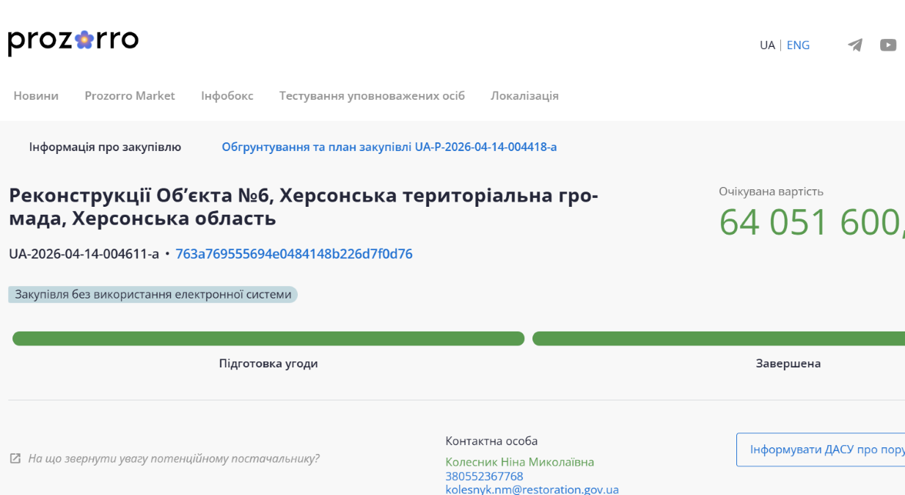Select the UA language option
905x495 pixels.
(767, 45)
